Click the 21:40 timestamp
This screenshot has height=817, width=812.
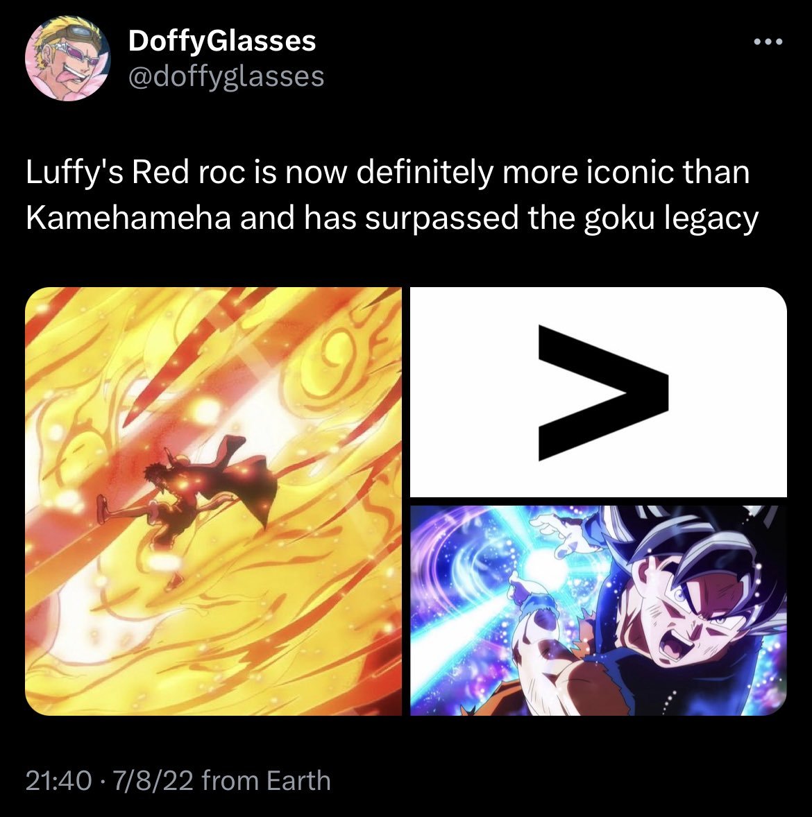[x=58, y=780]
